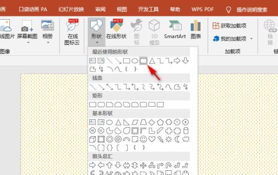Choose the donut ring in 基本形状
This screenshot has width=278, height=175.
click(109, 139)
